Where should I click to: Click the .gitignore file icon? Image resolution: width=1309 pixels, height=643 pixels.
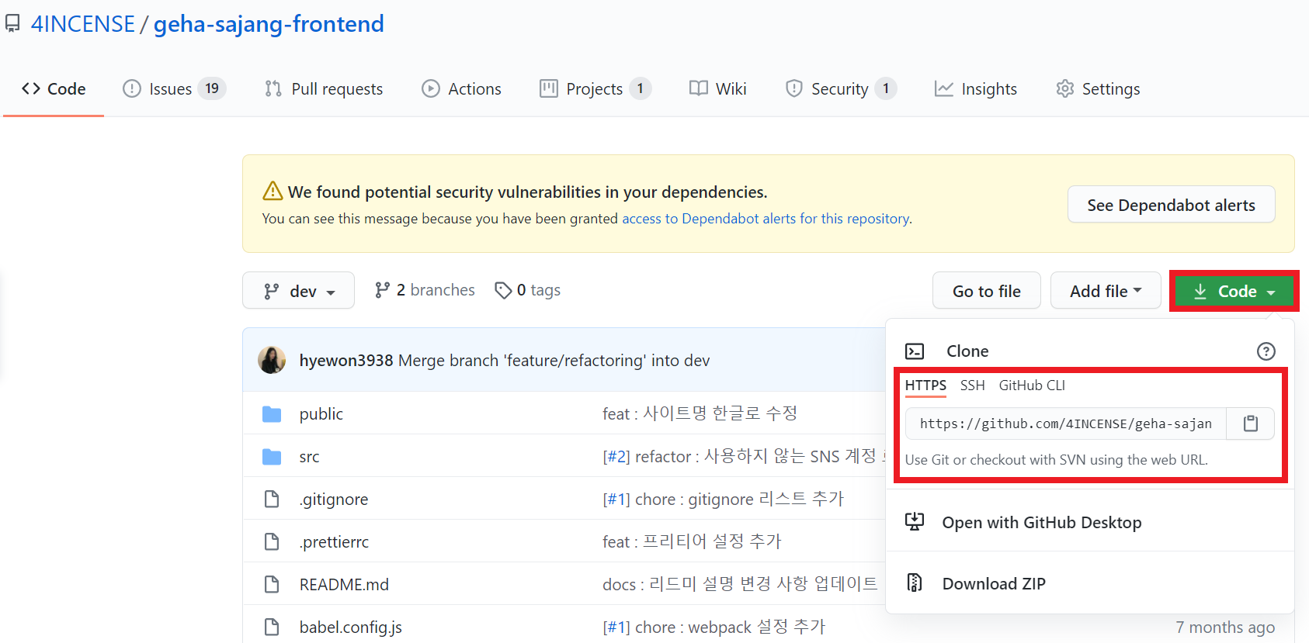[272, 499]
